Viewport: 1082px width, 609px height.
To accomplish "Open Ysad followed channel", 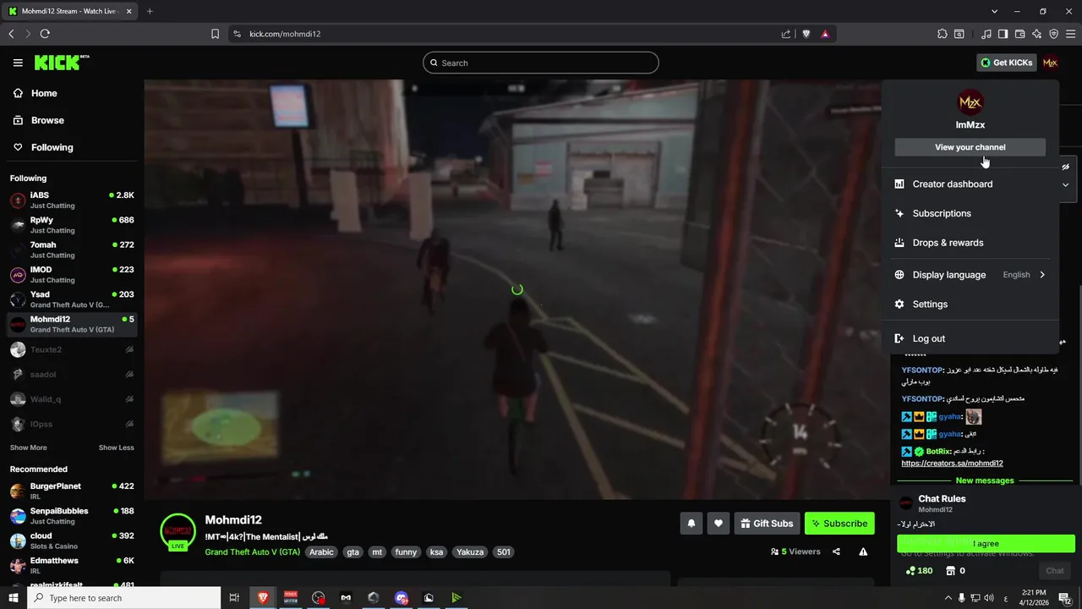I will tap(72, 299).
